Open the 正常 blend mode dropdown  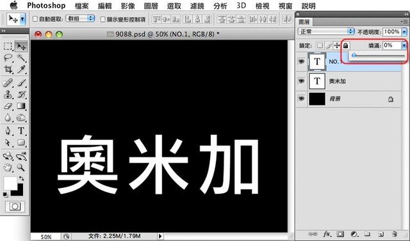pos(326,32)
